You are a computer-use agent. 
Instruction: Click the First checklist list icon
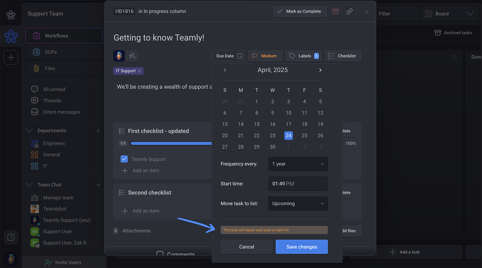pyautogui.click(x=122, y=131)
